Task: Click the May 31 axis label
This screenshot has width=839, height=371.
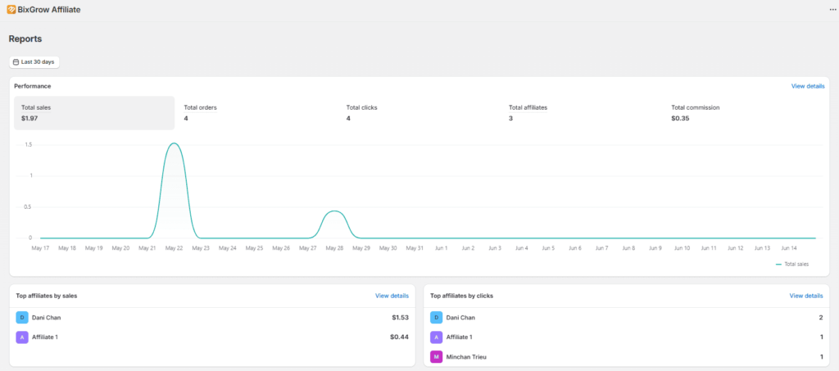Action: click(x=415, y=248)
